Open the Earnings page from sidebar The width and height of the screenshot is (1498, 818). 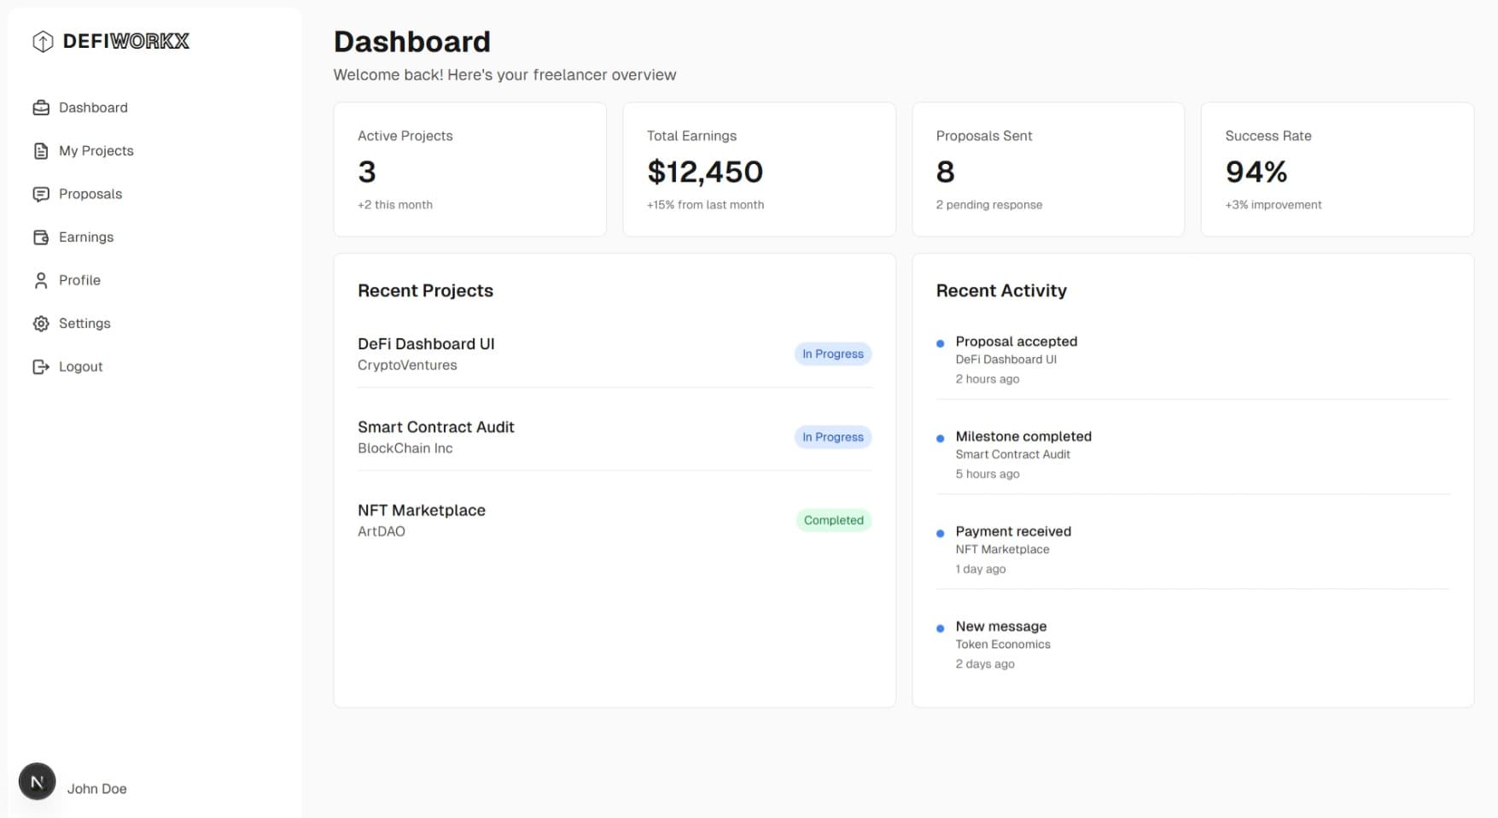[85, 237]
